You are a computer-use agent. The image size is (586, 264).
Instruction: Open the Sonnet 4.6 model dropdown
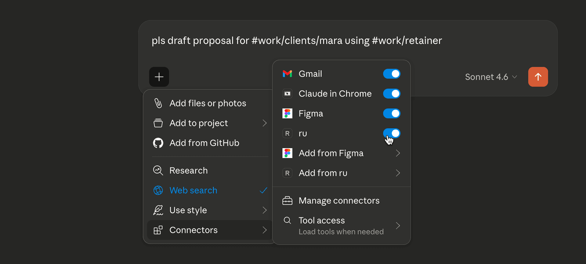point(491,77)
